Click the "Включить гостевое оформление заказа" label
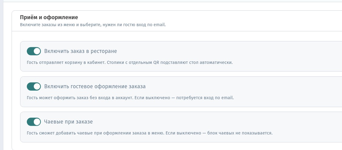342x150 pixels. pyautogui.click(x=95, y=86)
